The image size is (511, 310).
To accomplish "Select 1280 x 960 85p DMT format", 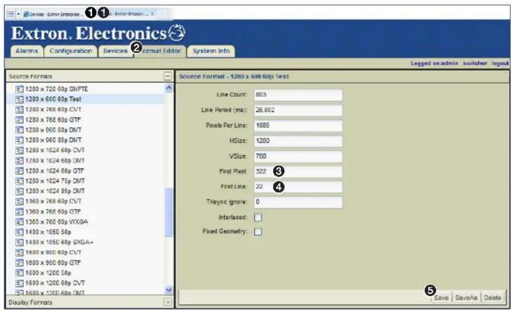I will pos(53,140).
